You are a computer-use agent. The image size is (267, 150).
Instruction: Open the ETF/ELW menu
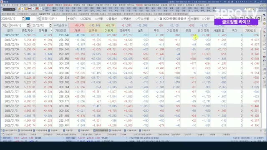[x=24, y=5]
